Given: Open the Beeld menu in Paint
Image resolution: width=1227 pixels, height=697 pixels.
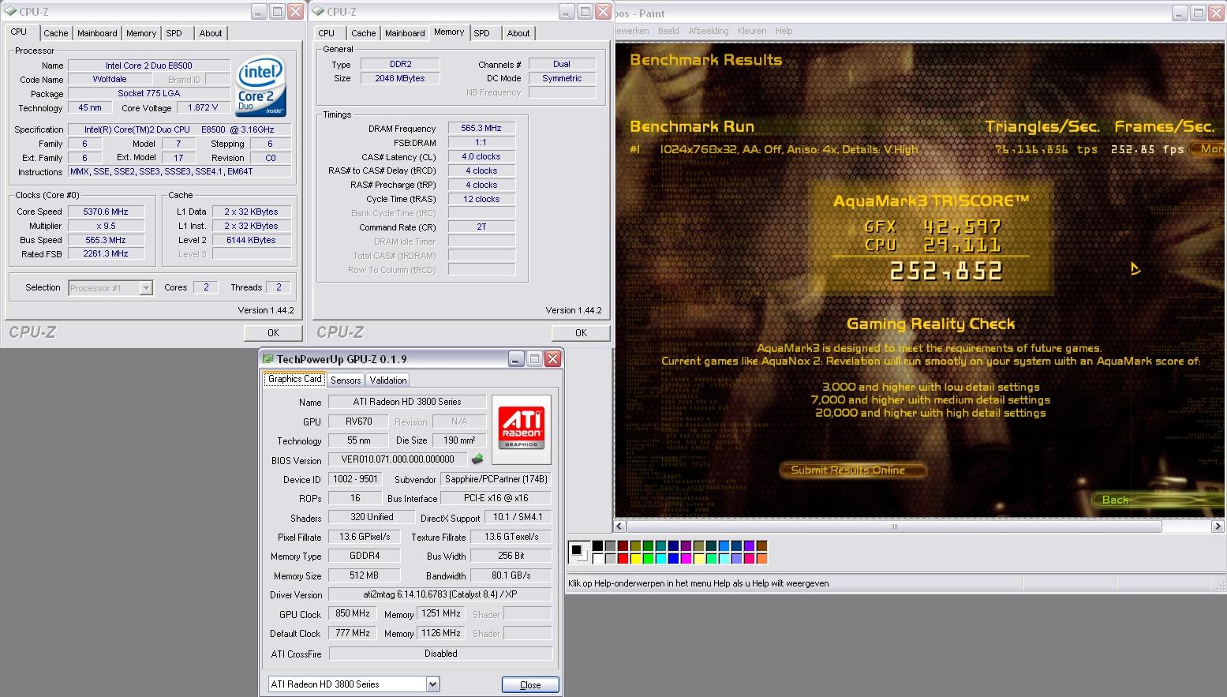Looking at the screenshot, I should point(668,31).
